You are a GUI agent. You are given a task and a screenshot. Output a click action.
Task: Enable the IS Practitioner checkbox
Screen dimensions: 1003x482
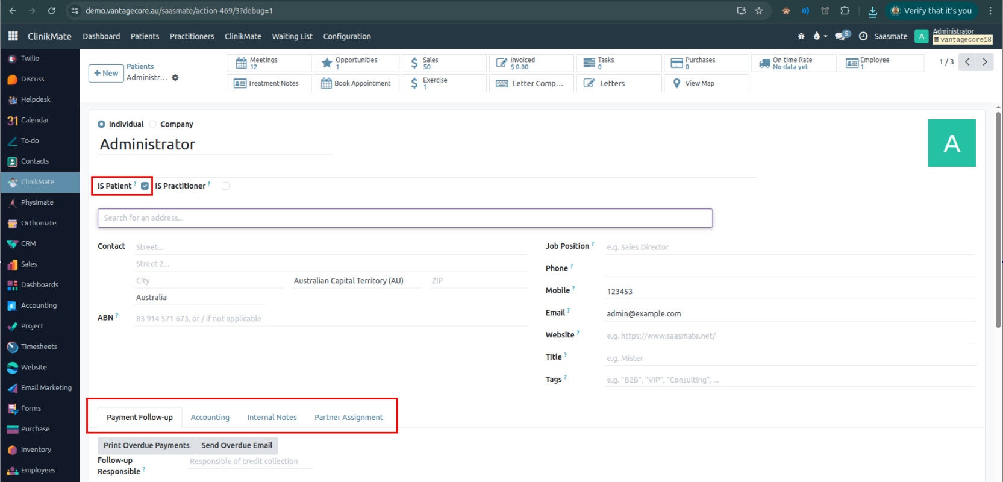[225, 186]
